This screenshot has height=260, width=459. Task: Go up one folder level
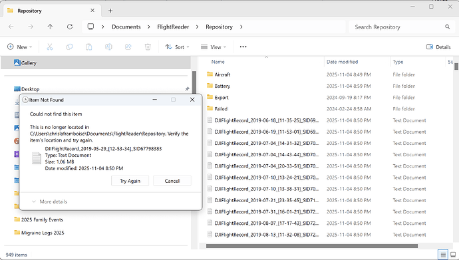[50, 27]
